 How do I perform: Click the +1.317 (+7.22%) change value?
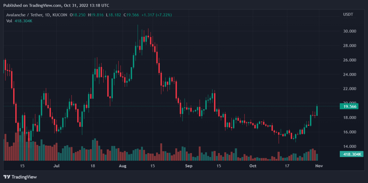pyautogui.click(x=156, y=15)
